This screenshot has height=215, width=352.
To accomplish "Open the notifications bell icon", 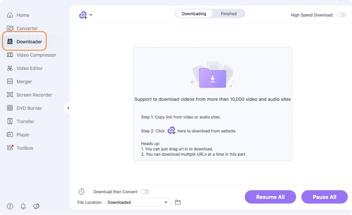I will tap(23, 206).
